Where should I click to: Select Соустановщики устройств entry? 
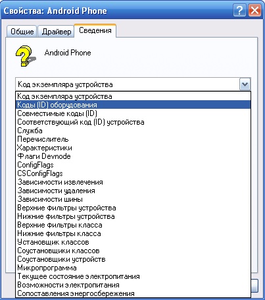point(133,259)
